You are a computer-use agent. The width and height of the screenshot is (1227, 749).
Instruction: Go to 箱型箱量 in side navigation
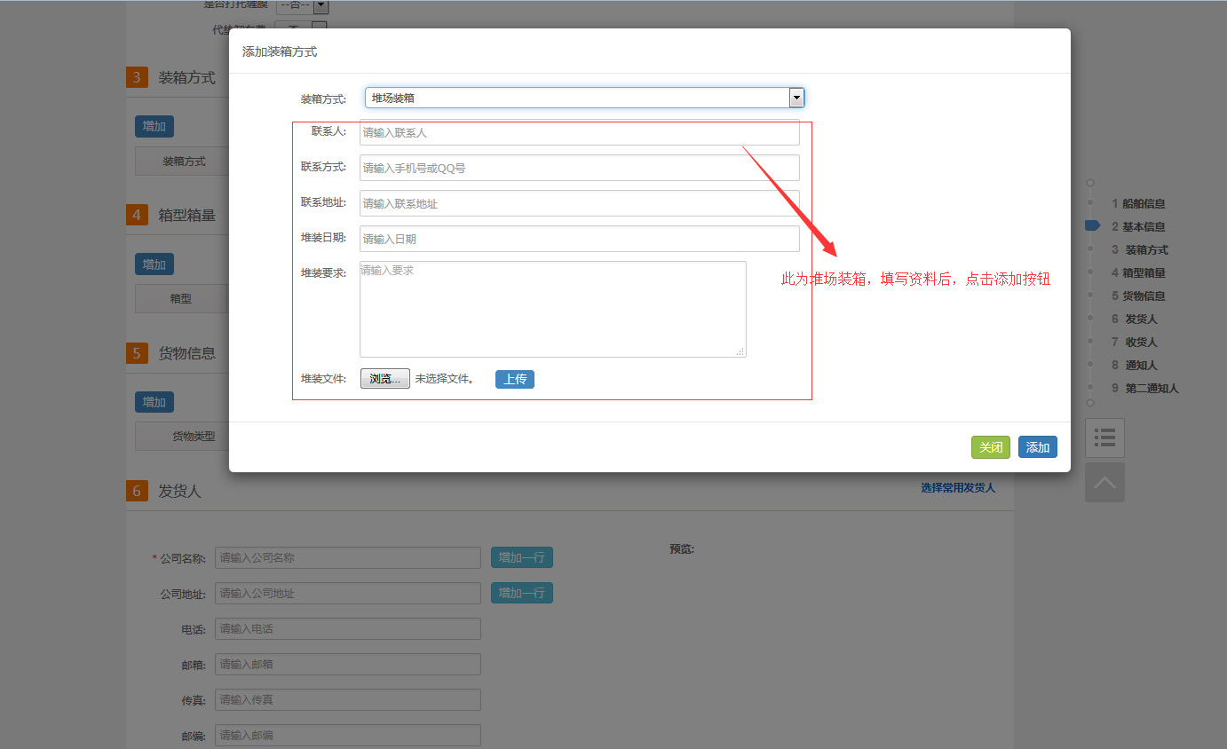click(1144, 273)
